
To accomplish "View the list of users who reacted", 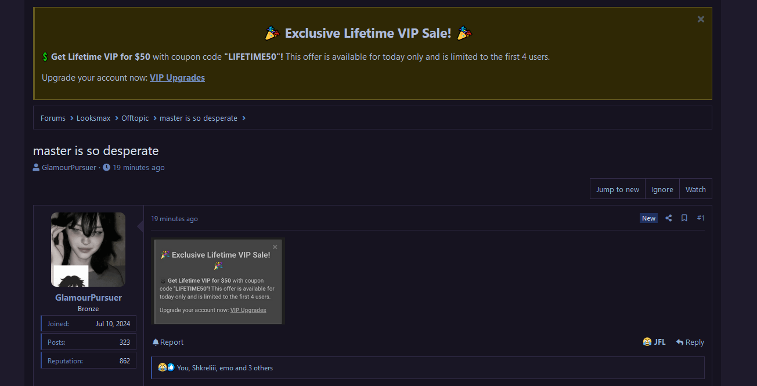I will click(224, 368).
